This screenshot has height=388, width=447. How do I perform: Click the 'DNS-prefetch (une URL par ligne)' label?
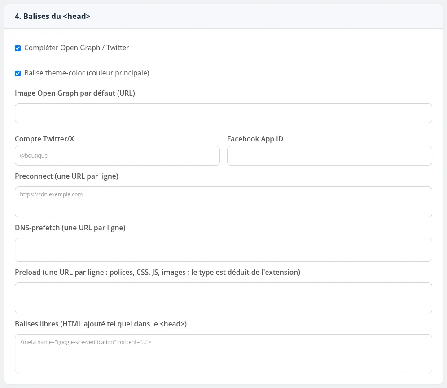70,228
